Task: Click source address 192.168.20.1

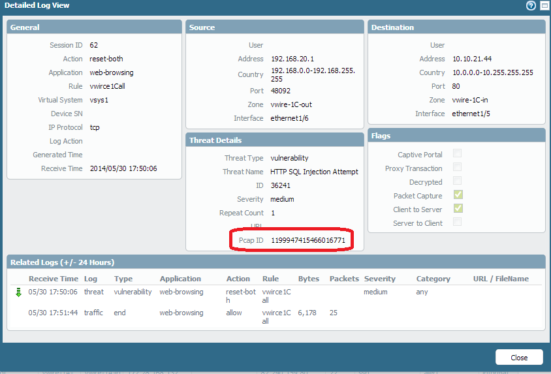Action: click(x=292, y=59)
